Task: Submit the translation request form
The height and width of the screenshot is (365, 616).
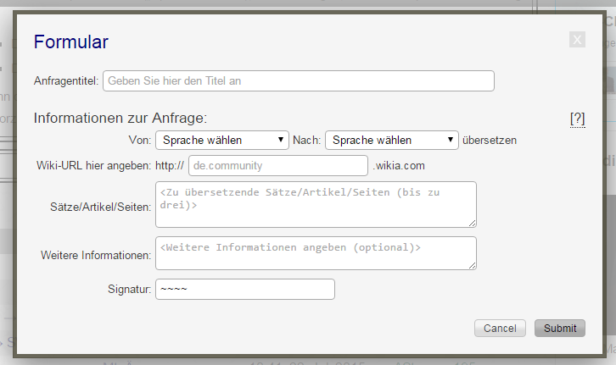Action: click(559, 328)
